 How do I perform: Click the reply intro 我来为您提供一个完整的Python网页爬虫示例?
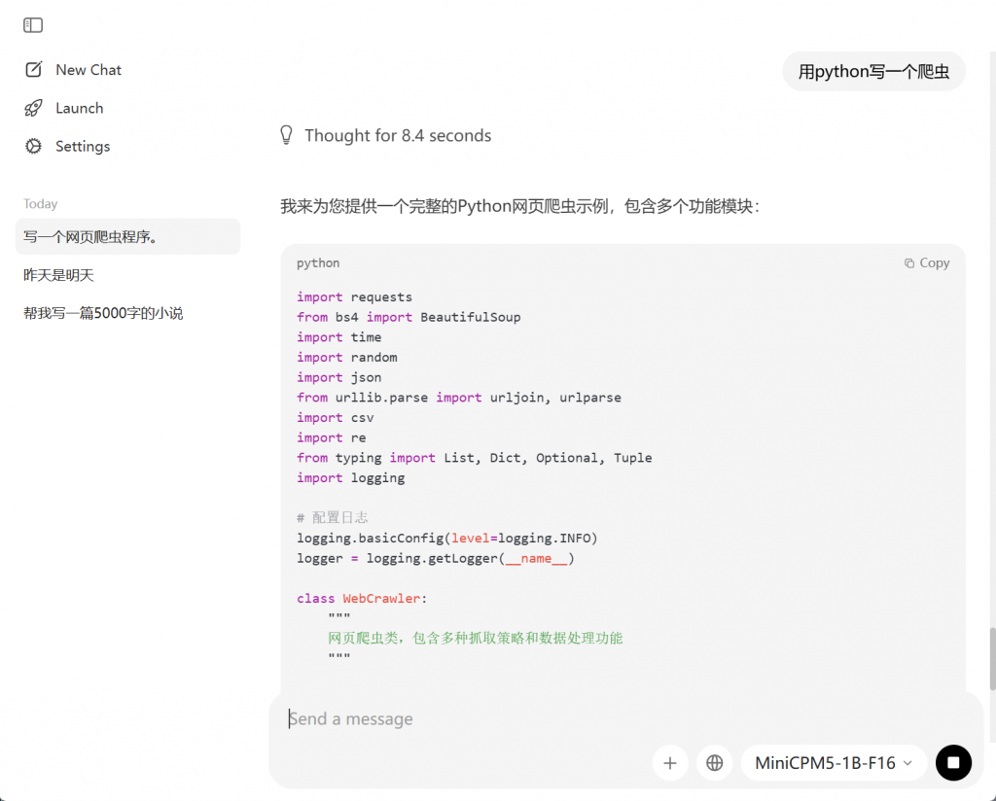pyautogui.click(x=519, y=206)
